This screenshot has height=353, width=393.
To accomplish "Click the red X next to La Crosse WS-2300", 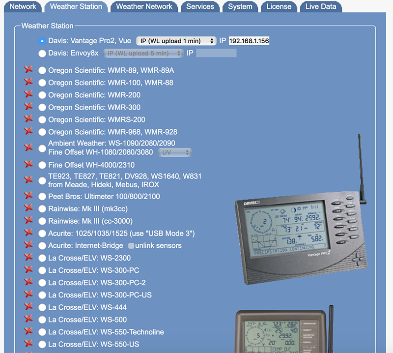I will click(x=28, y=258).
